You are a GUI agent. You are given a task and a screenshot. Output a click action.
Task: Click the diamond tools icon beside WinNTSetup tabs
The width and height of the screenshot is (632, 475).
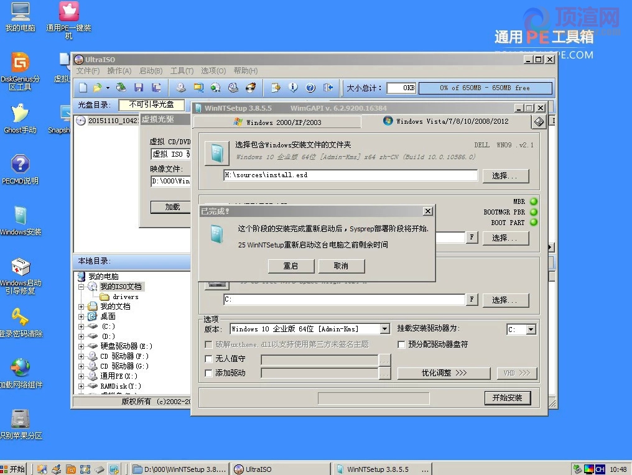pos(539,122)
